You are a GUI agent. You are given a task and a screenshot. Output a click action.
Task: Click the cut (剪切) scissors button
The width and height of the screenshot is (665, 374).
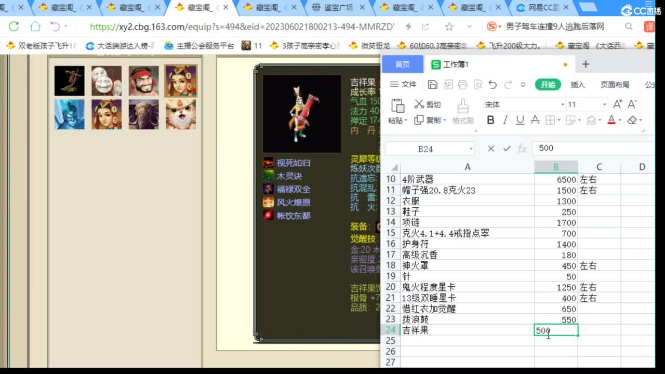tap(427, 104)
